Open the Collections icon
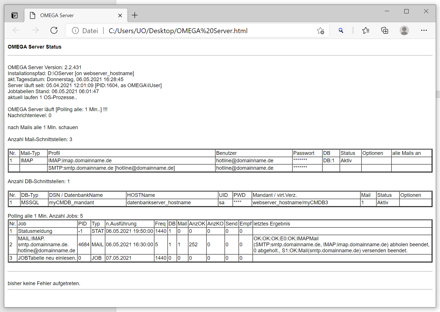The width and height of the screenshot is (440, 312). coord(385,30)
